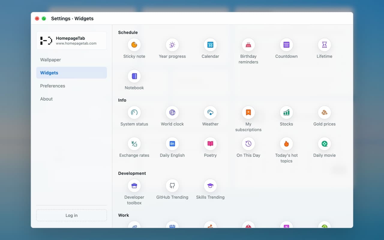Go to the About page
Image resolution: width=384 pixels, height=240 pixels.
tap(71, 99)
